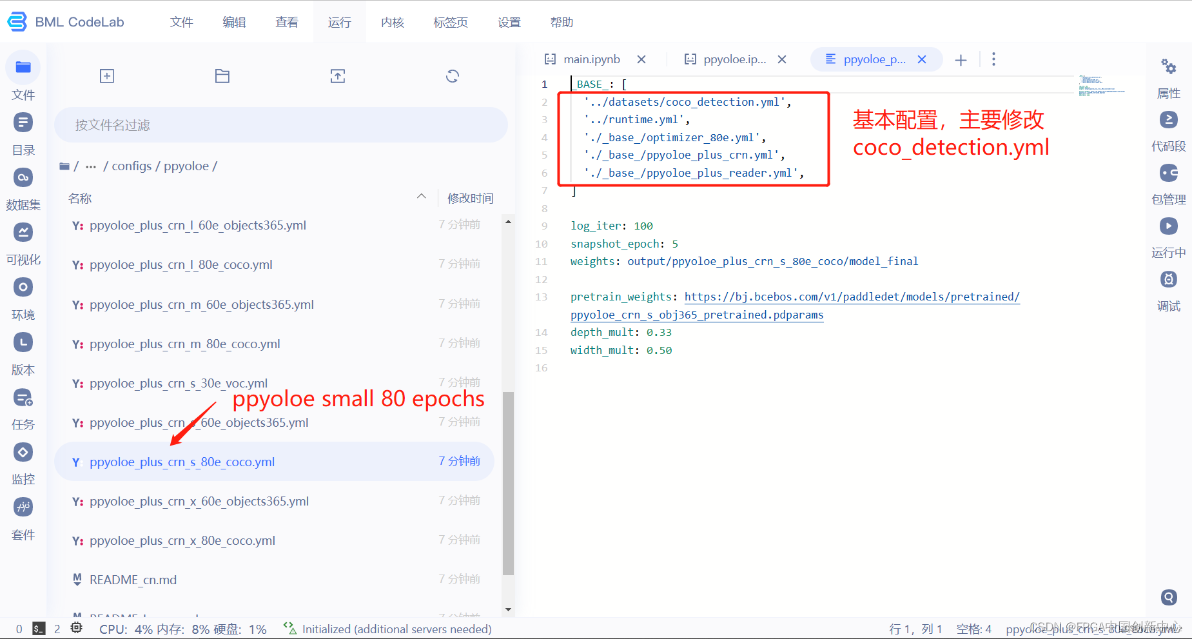Select ppyoloe_plus_crn_x_80e_coco.yml
1192x639 pixels.
[x=275, y=540]
